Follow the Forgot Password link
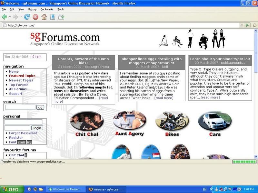This screenshot has height=193, width=258. pos(23,133)
